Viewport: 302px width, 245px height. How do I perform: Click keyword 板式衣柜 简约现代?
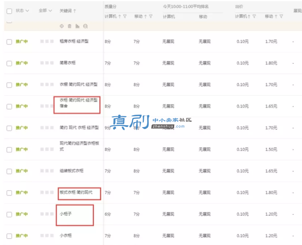76,192
